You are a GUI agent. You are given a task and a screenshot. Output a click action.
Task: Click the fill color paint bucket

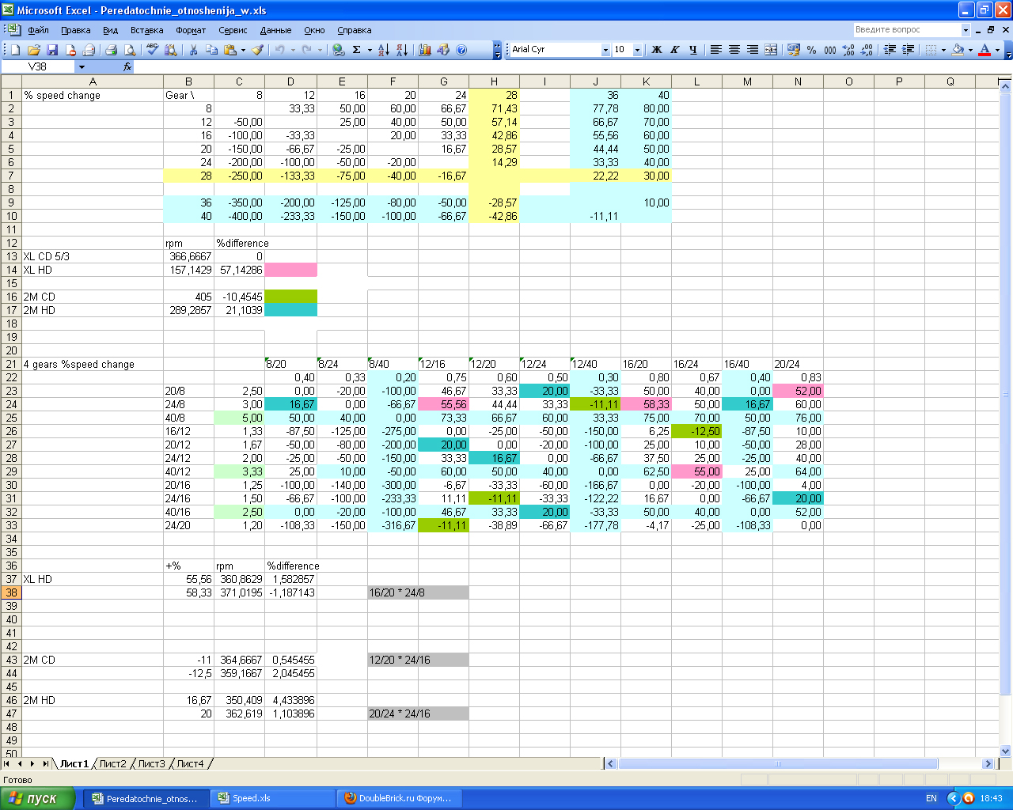click(958, 50)
